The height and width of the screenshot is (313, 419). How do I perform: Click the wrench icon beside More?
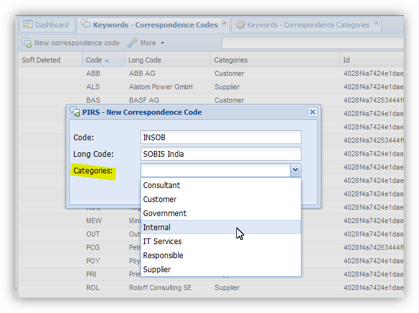coord(132,43)
